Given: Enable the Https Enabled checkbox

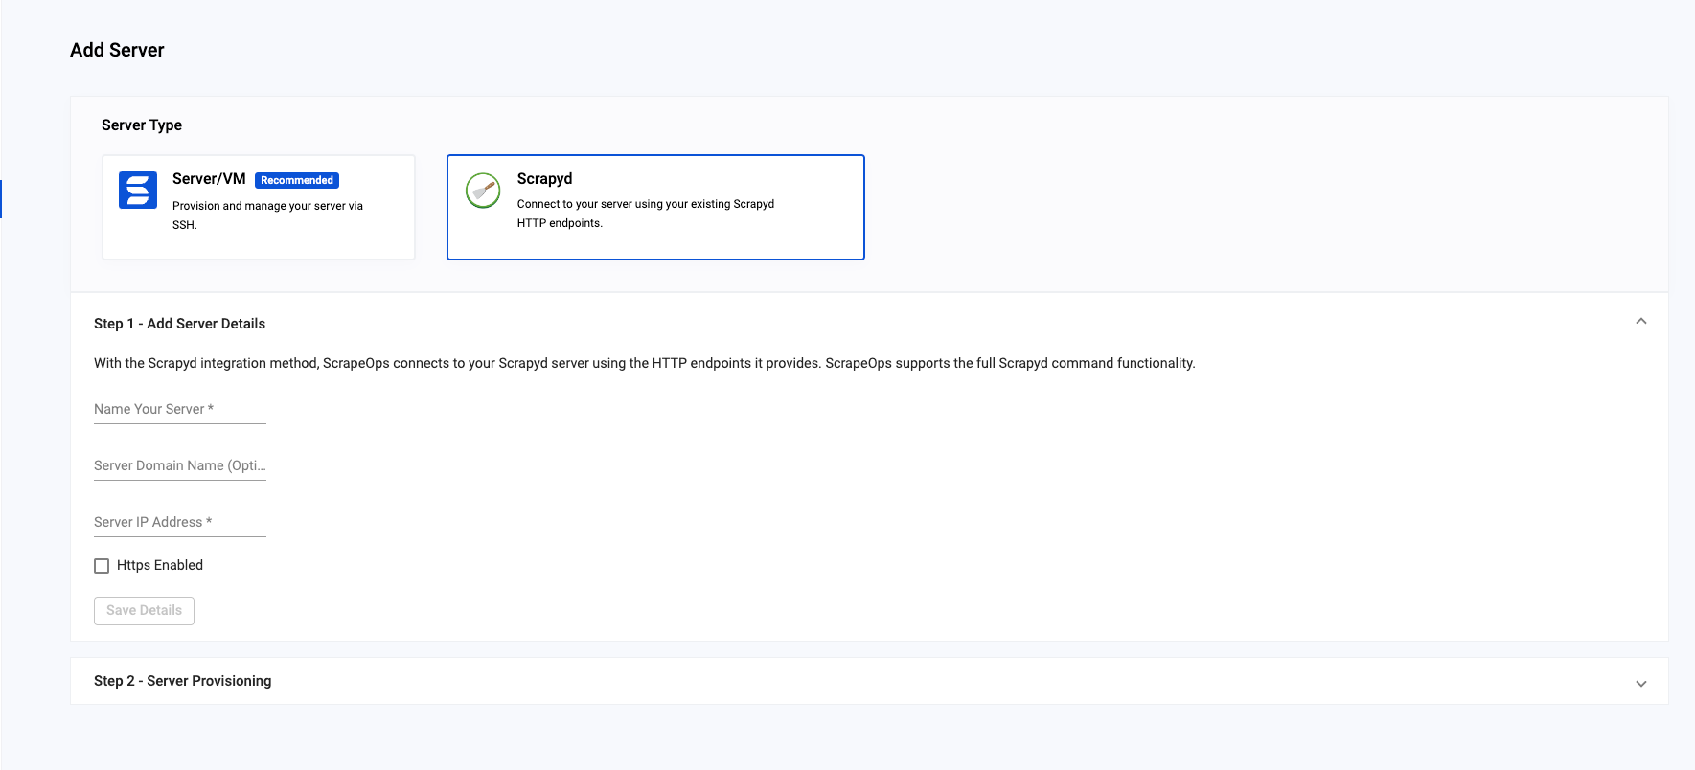Looking at the screenshot, I should [x=102, y=566].
